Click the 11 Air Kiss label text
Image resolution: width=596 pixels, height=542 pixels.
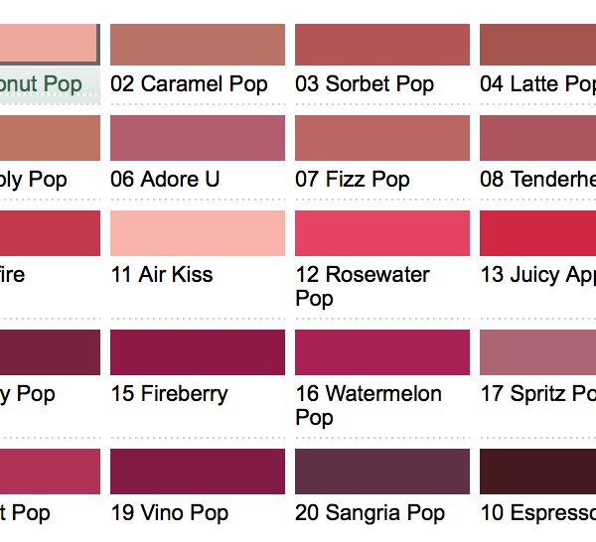point(162,275)
